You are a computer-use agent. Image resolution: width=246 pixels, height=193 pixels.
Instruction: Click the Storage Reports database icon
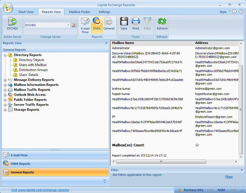click(x=10, y=110)
